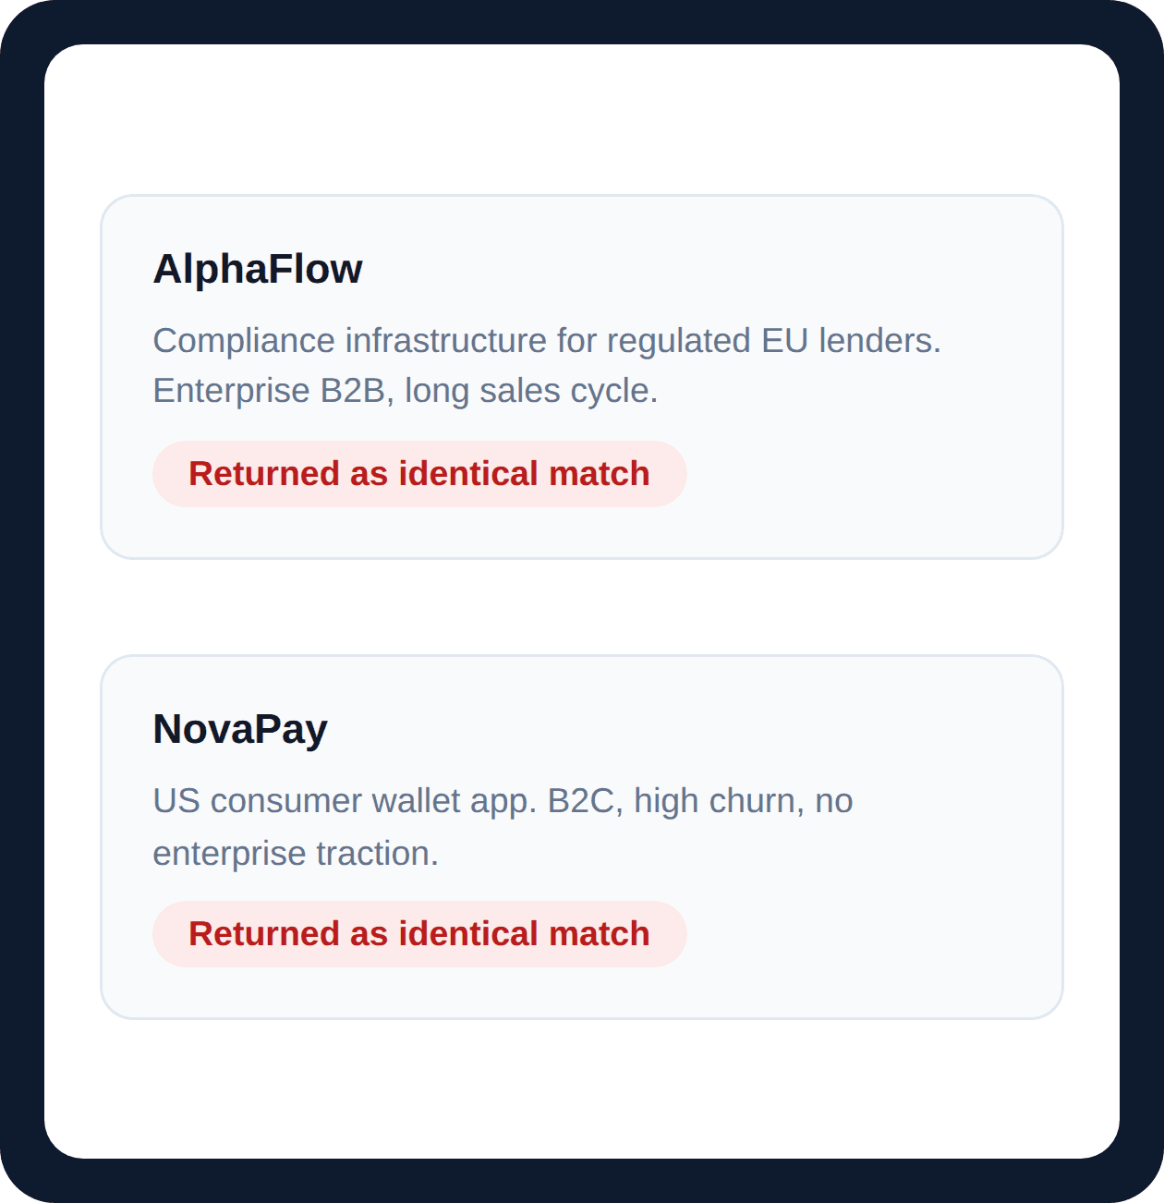Click the NovaPay card heading
Viewport: 1164px width, 1203px height.
[240, 730]
